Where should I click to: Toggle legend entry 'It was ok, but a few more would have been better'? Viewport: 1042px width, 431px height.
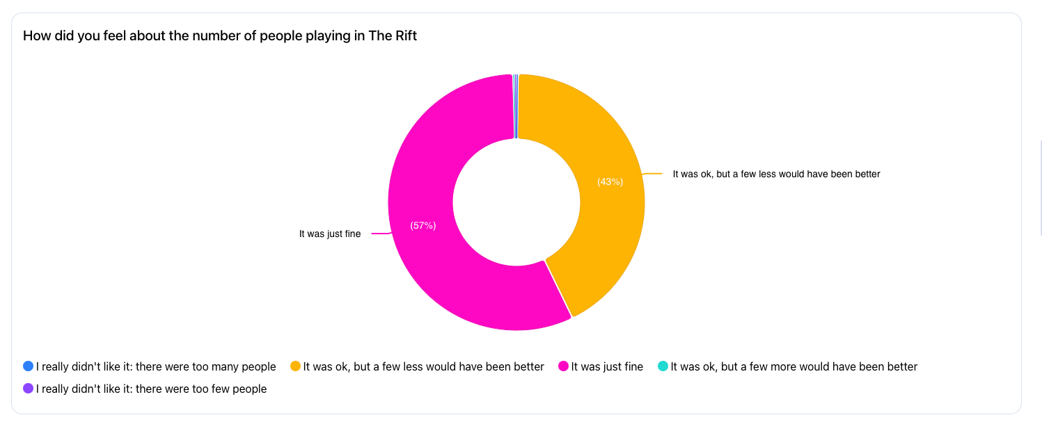788,366
